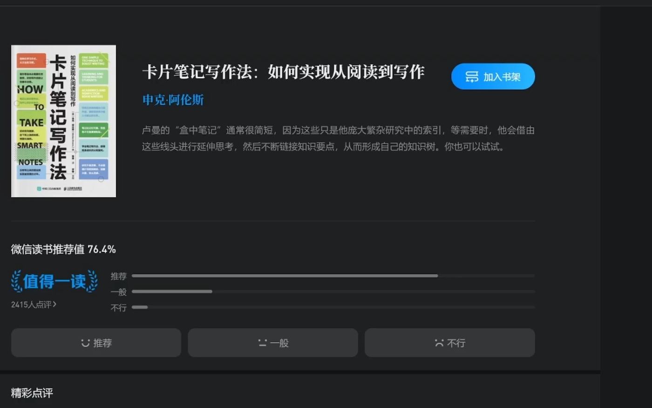Select the 值得一读 rating badge
Image resolution: width=652 pixels, height=408 pixels.
click(x=54, y=281)
